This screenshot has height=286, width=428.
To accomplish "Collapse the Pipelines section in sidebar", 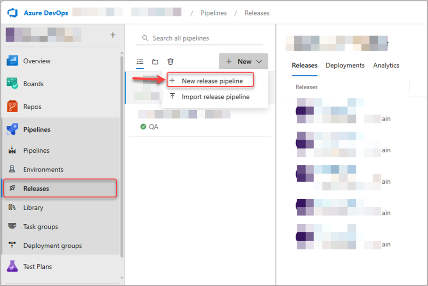I will click(x=37, y=130).
